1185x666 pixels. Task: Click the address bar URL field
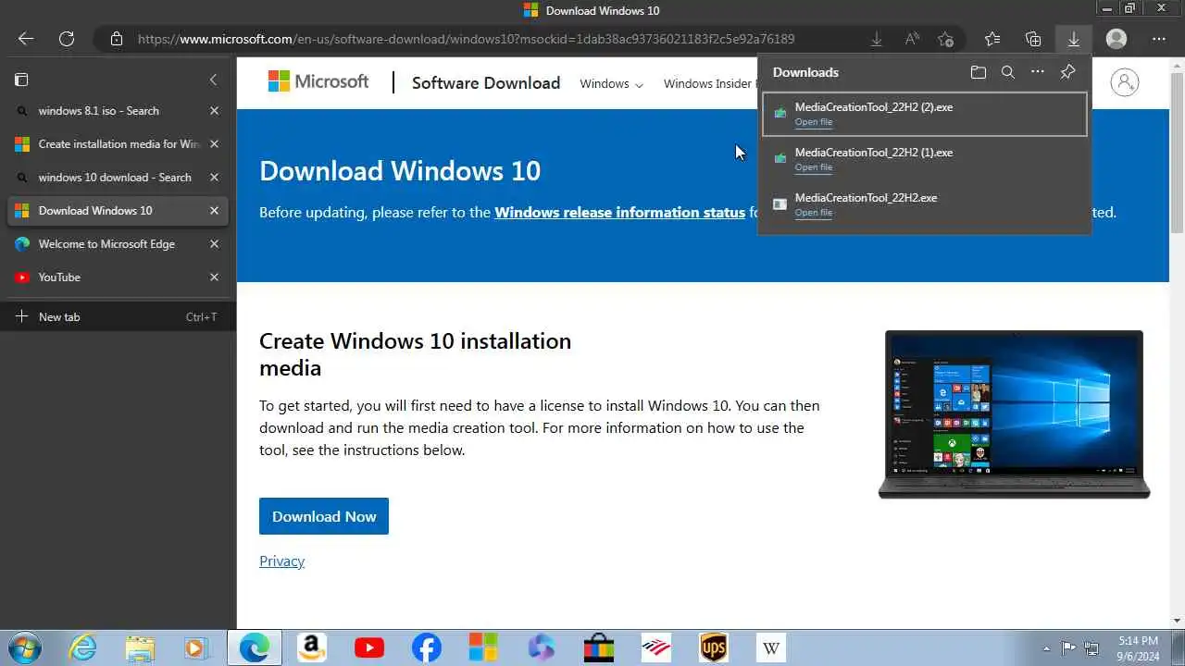coord(466,39)
